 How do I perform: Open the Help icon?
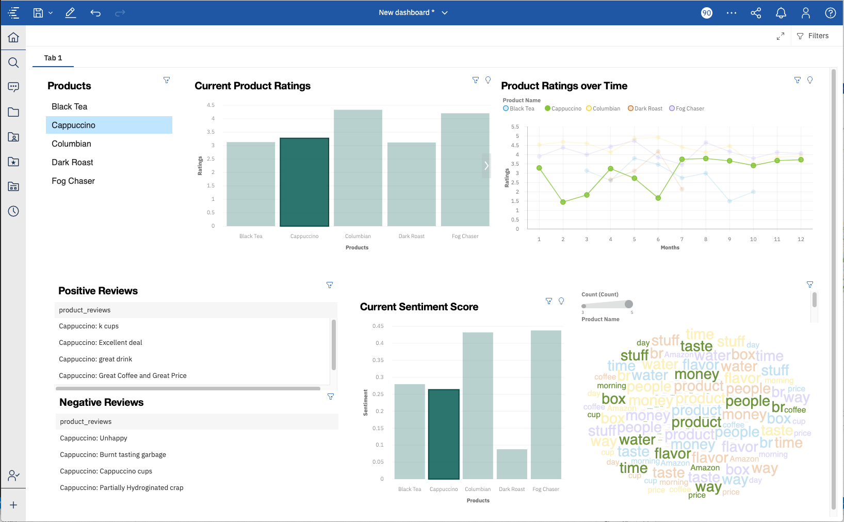tap(831, 13)
